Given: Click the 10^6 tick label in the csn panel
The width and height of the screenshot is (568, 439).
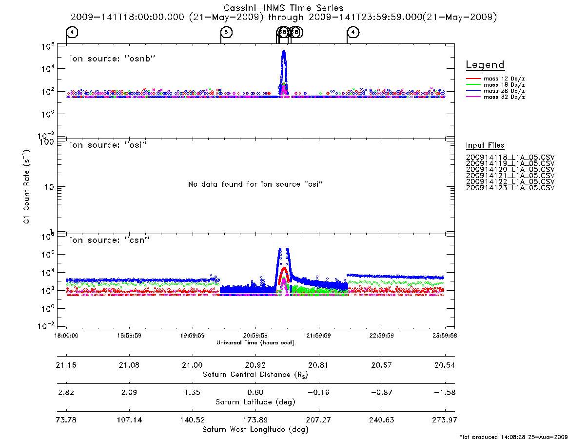Looking at the screenshot, I should [x=48, y=255].
